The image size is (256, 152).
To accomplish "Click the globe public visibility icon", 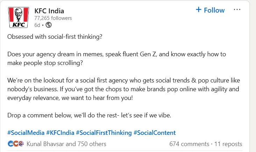I will click(49, 25).
